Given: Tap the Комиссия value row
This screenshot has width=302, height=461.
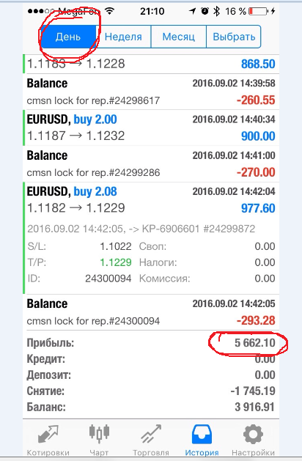Looking at the screenshot, I should pos(207,279).
